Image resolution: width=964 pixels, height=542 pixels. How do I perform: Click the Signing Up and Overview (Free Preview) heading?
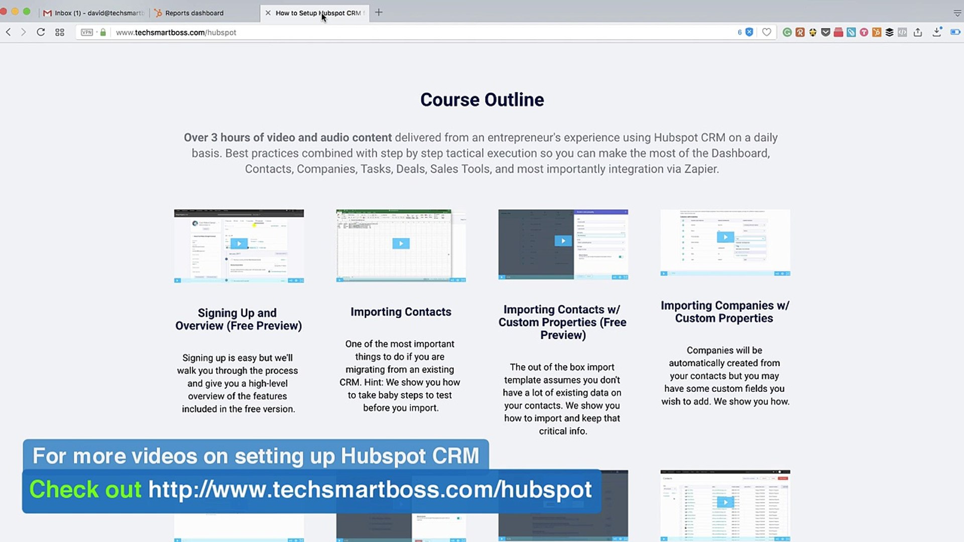coord(238,319)
